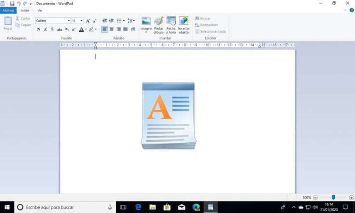
Task: Click the WordPad logo image in document
Action: [x=168, y=116]
